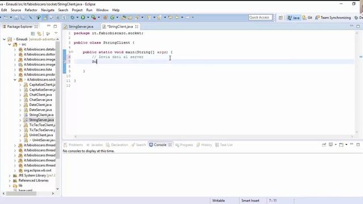Open the Window menu

pos(102,10)
